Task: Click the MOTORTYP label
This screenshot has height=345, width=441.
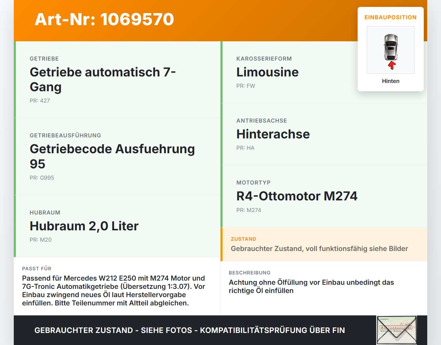Action: [253, 182]
